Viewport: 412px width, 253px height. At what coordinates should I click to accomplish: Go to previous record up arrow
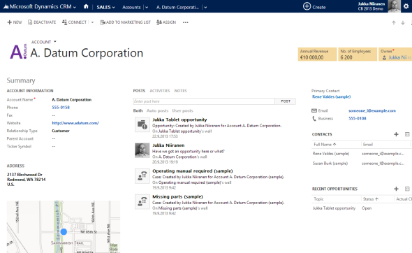tap(394, 22)
